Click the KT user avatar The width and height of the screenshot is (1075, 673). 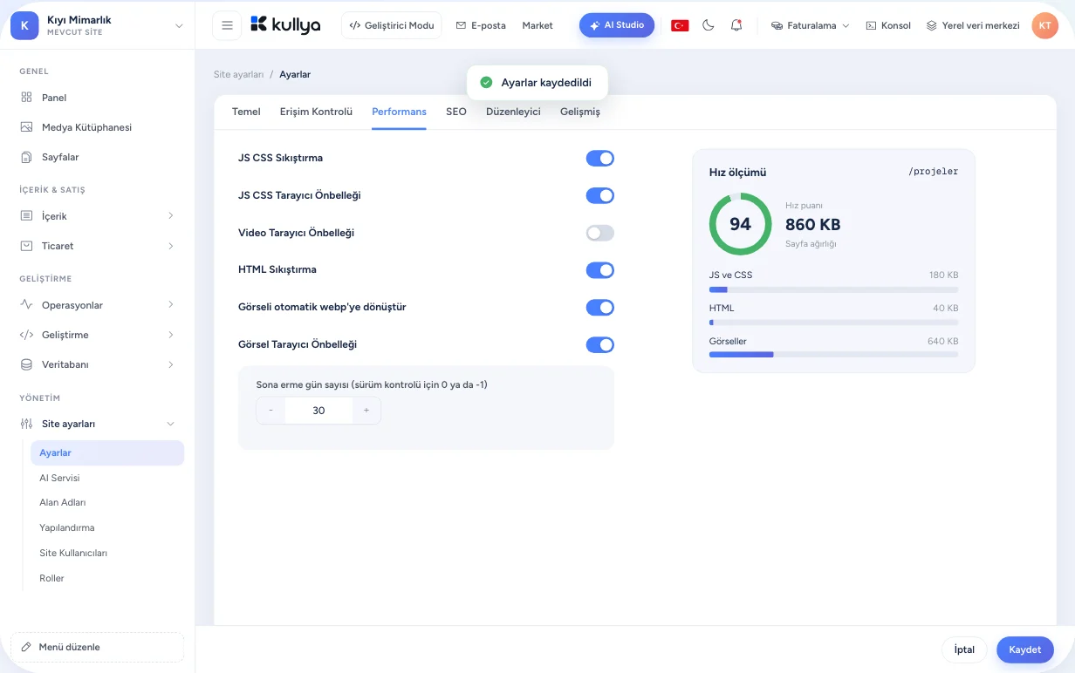pos(1044,25)
